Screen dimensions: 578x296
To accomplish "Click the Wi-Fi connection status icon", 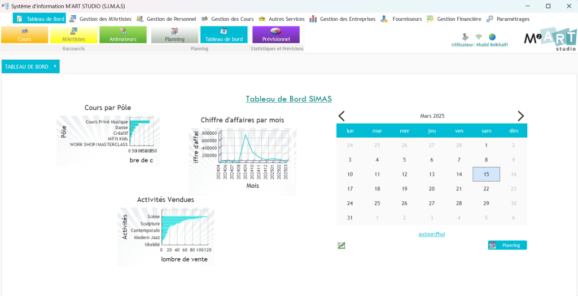I will click(479, 37).
